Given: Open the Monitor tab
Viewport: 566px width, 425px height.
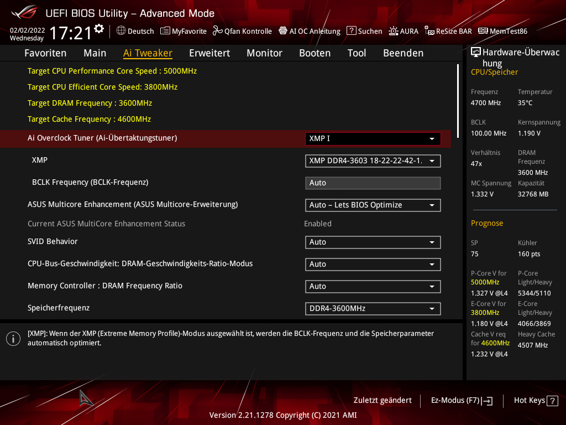Looking at the screenshot, I should tap(264, 53).
